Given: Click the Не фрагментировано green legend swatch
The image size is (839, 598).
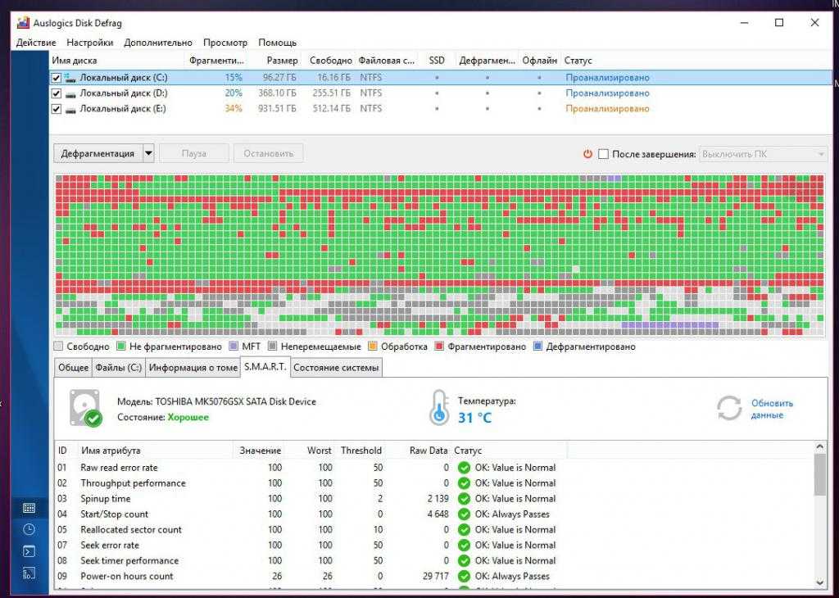Looking at the screenshot, I should click(121, 347).
